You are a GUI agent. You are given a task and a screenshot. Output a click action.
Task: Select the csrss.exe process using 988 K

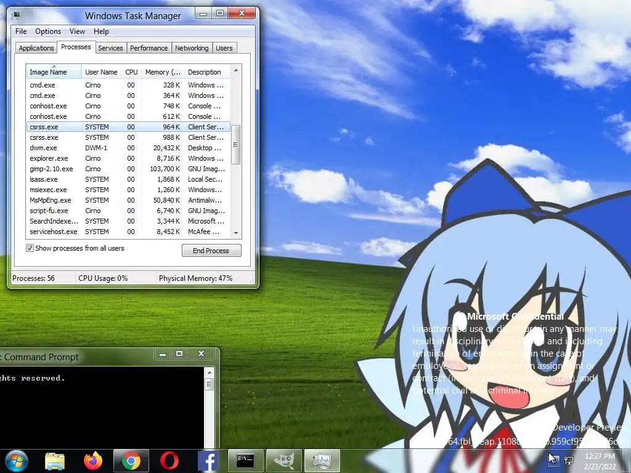128,137
